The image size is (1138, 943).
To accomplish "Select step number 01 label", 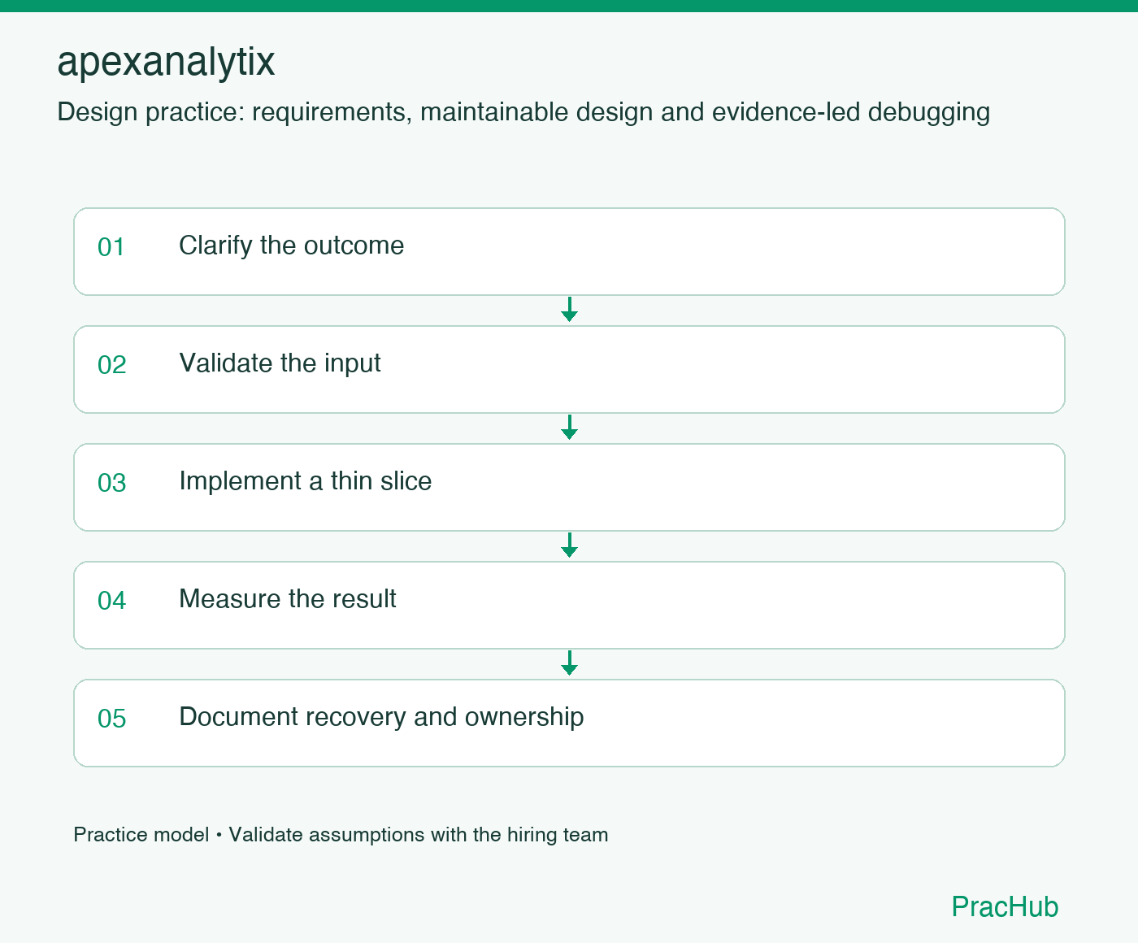I will pyautogui.click(x=111, y=247).
